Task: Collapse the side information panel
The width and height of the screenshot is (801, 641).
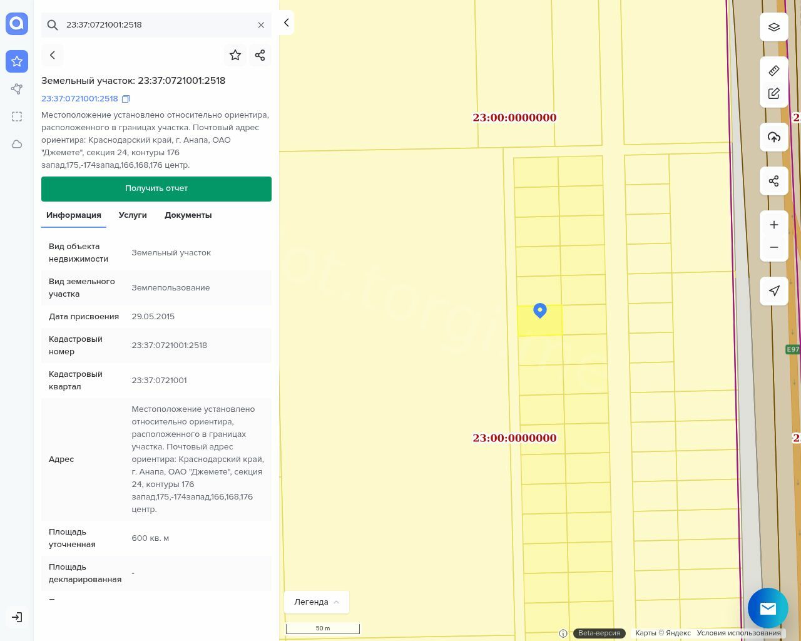Action: click(x=286, y=23)
